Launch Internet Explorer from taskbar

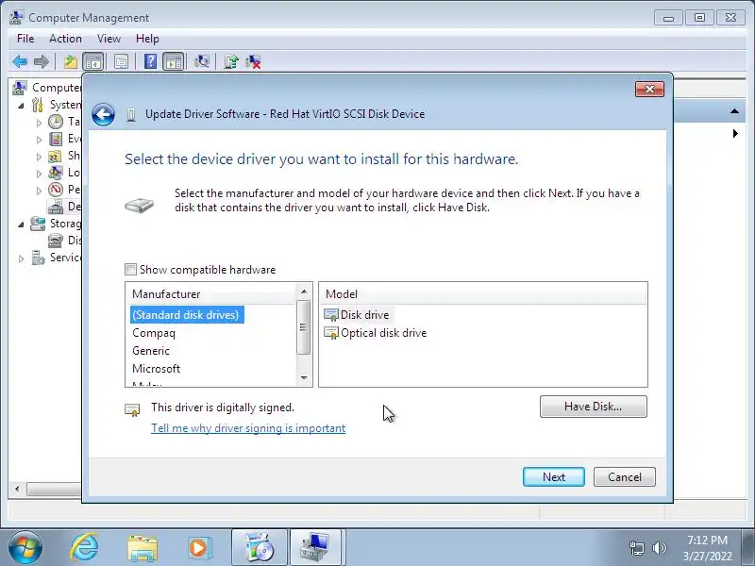tap(85, 548)
